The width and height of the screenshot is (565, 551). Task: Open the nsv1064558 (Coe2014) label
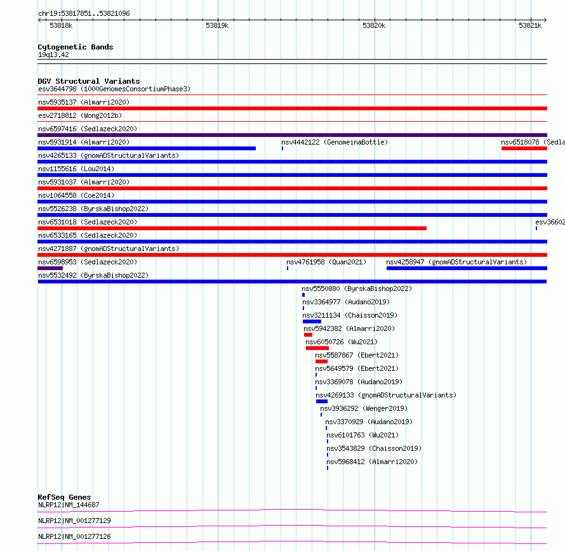click(76, 195)
